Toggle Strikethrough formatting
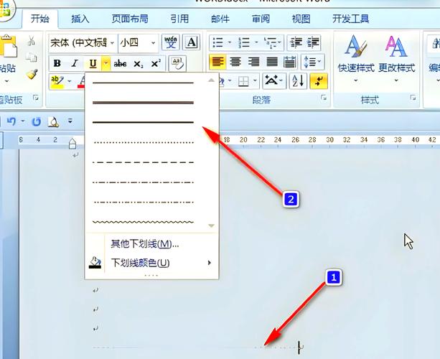The image size is (440, 359). (x=120, y=64)
